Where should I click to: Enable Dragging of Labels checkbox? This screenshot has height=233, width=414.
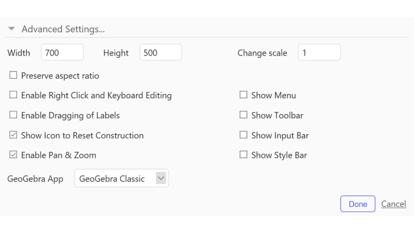pos(13,115)
